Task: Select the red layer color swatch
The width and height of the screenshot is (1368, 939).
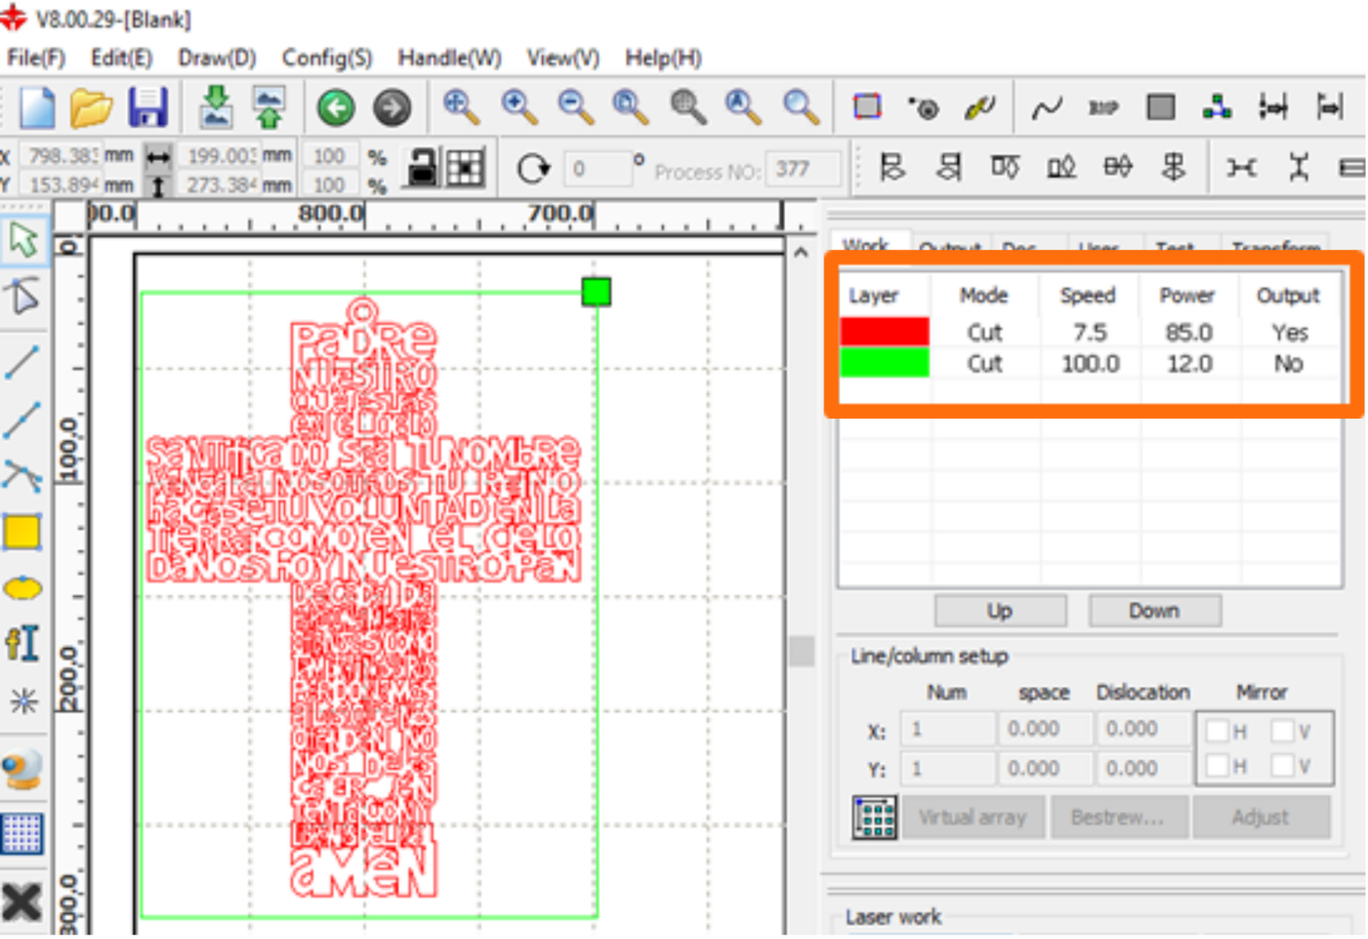Action: click(884, 332)
